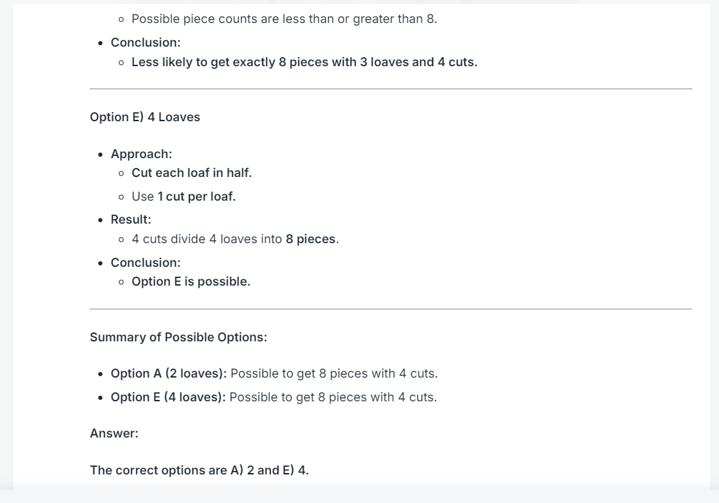Click the '4 cuts divide 4 loaves' sentence

[x=235, y=239]
